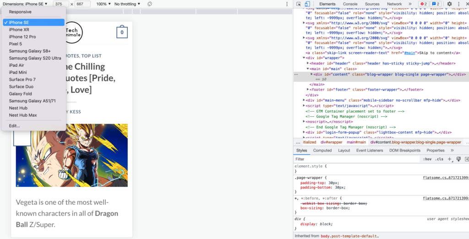Click the #main skip link href
The height and width of the screenshot is (239, 469).
(409, 53)
